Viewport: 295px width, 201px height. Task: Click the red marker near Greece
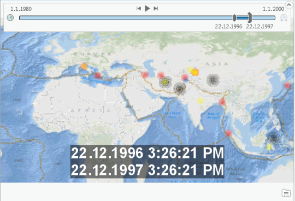point(98,75)
